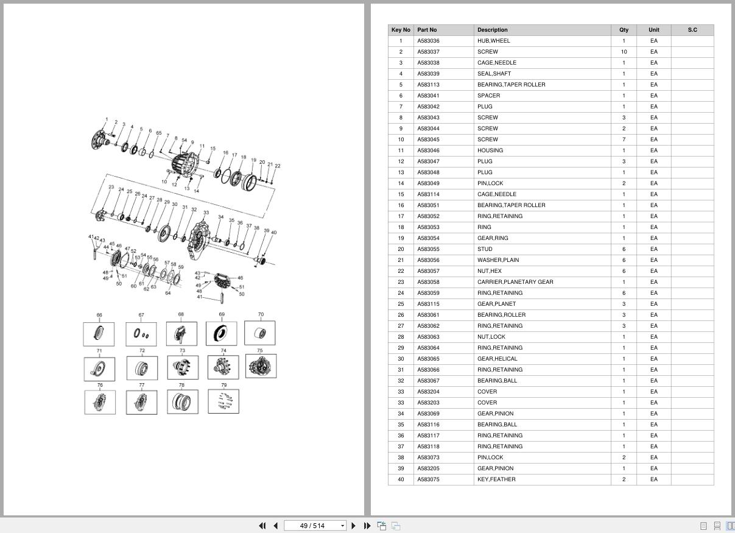Switch to continuous page layout
The image size is (735, 533).
point(717,526)
